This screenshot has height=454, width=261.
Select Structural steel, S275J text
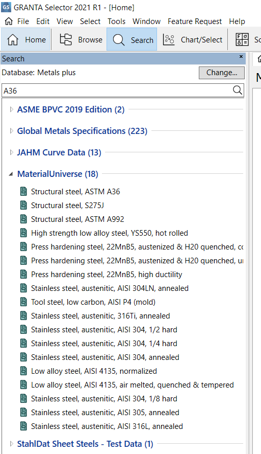68,206
